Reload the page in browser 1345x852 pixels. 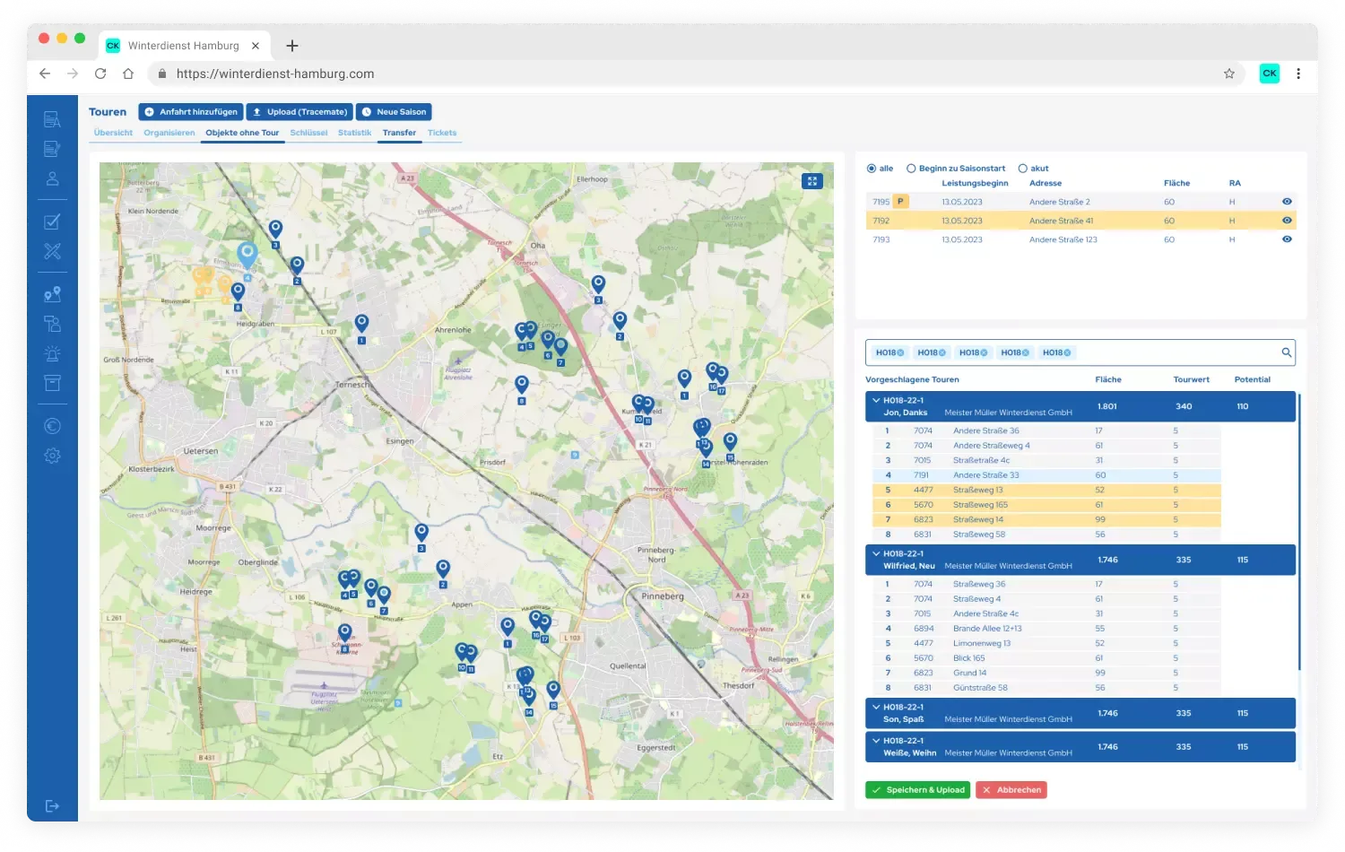tap(100, 74)
